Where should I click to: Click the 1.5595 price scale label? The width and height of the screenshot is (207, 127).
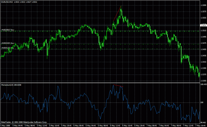pos(203,5)
